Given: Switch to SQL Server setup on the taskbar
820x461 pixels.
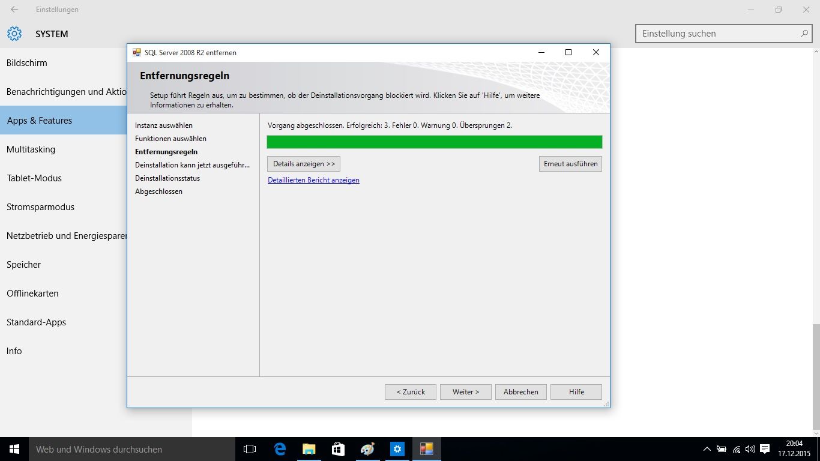Looking at the screenshot, I should pyautogui.click(x=426, y=449).
